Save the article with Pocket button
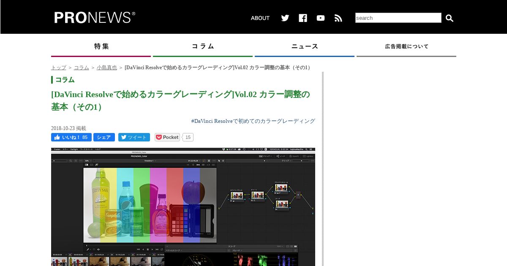 click(x=167, y=137)
